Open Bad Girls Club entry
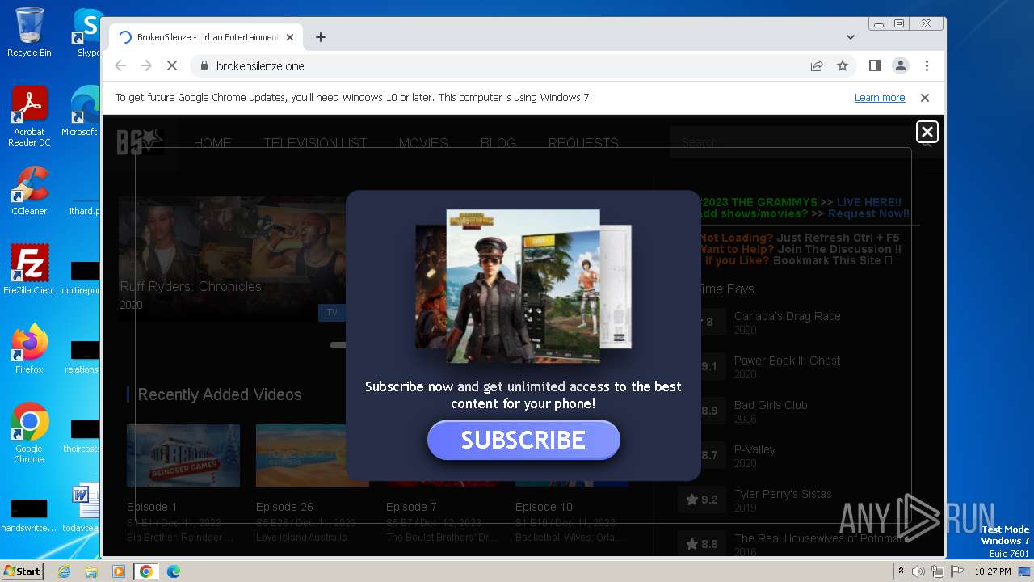 coord(771,405)
